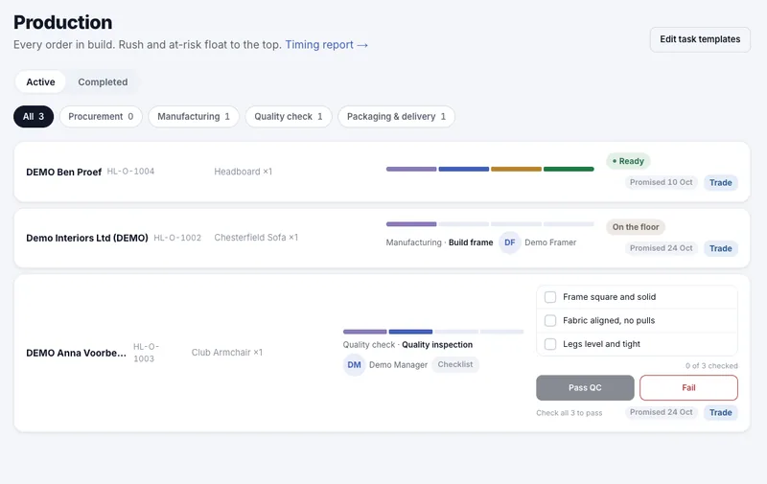Check 'Fabric aligned, no pulls' checkbox

click(550, 320)
